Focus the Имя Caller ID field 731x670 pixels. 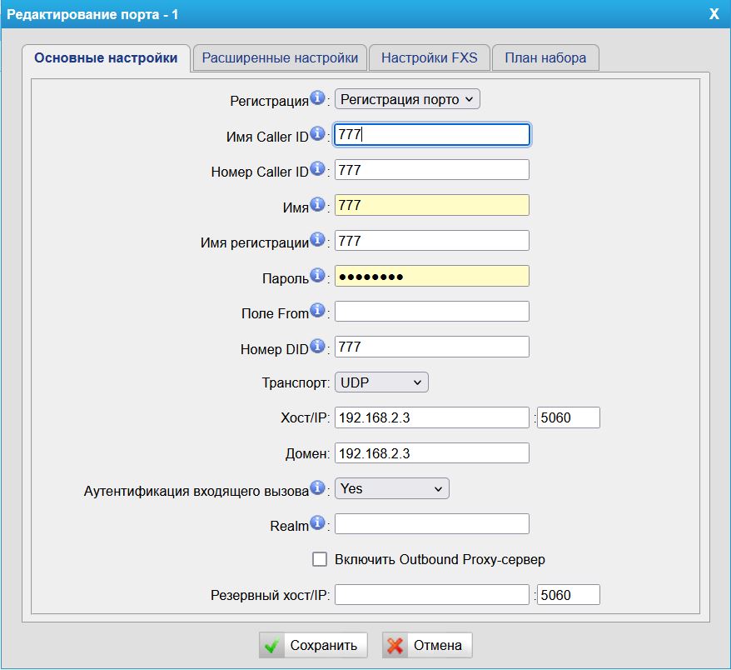432,134
